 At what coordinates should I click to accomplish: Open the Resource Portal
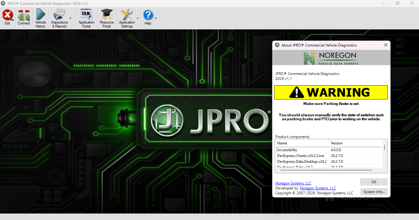point(107,18)
